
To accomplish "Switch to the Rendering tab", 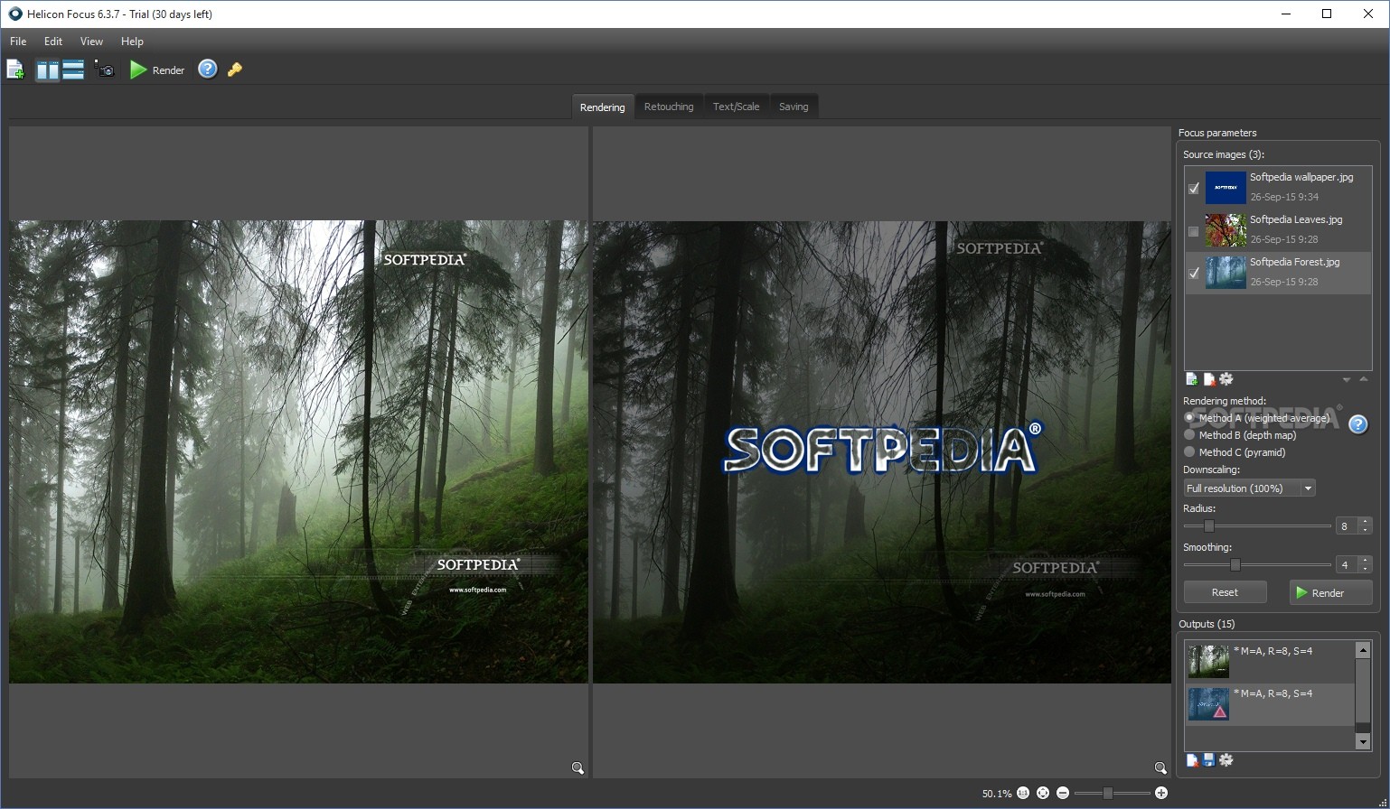I will coord(602,107).
